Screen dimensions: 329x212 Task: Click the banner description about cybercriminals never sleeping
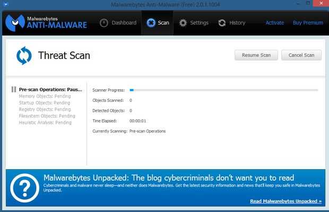[181, 188]
